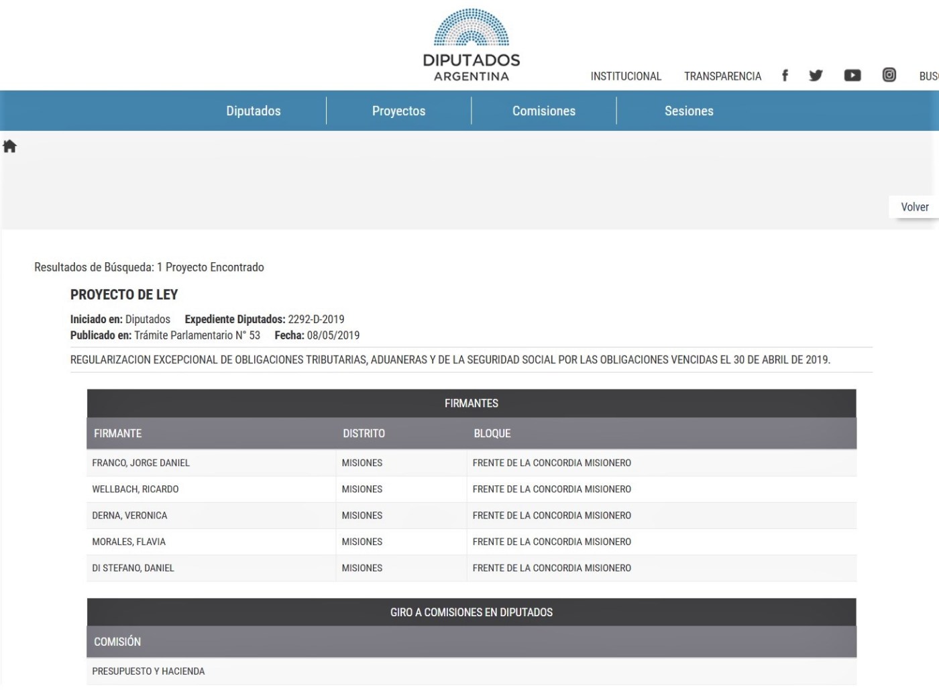Go to home via house icon

tap(10, 146)
